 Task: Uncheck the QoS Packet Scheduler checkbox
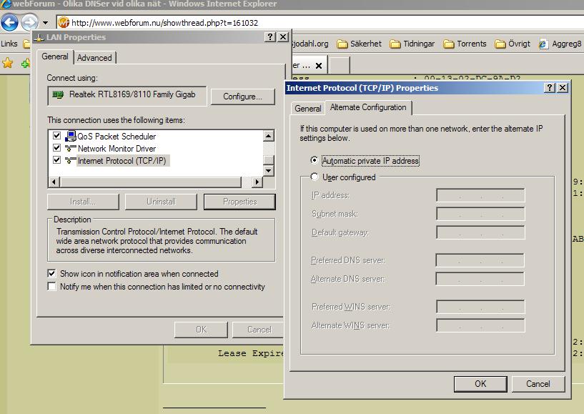click(56, 135)
